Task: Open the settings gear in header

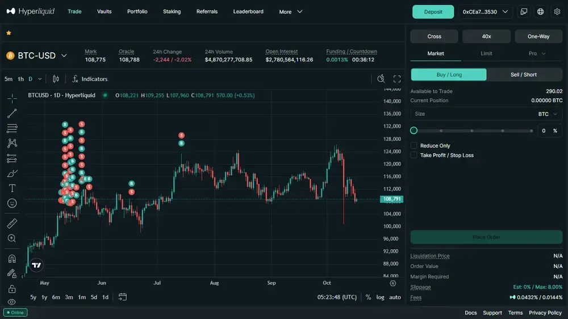Action: [x=557, y=11]
